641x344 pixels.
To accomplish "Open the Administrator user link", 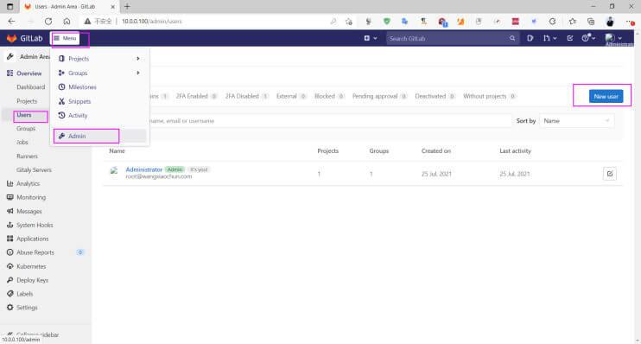I will 144,169.
